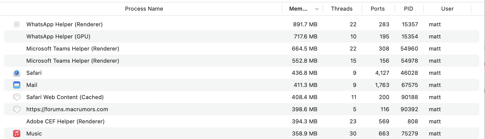Sort processes by Ports column
The height and width of the screenshot is (139, 485).
point(378,9)
